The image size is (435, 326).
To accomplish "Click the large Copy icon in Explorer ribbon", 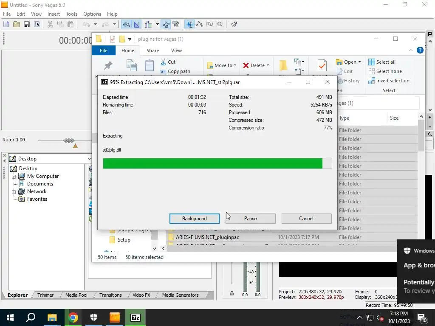I will 132,65.
